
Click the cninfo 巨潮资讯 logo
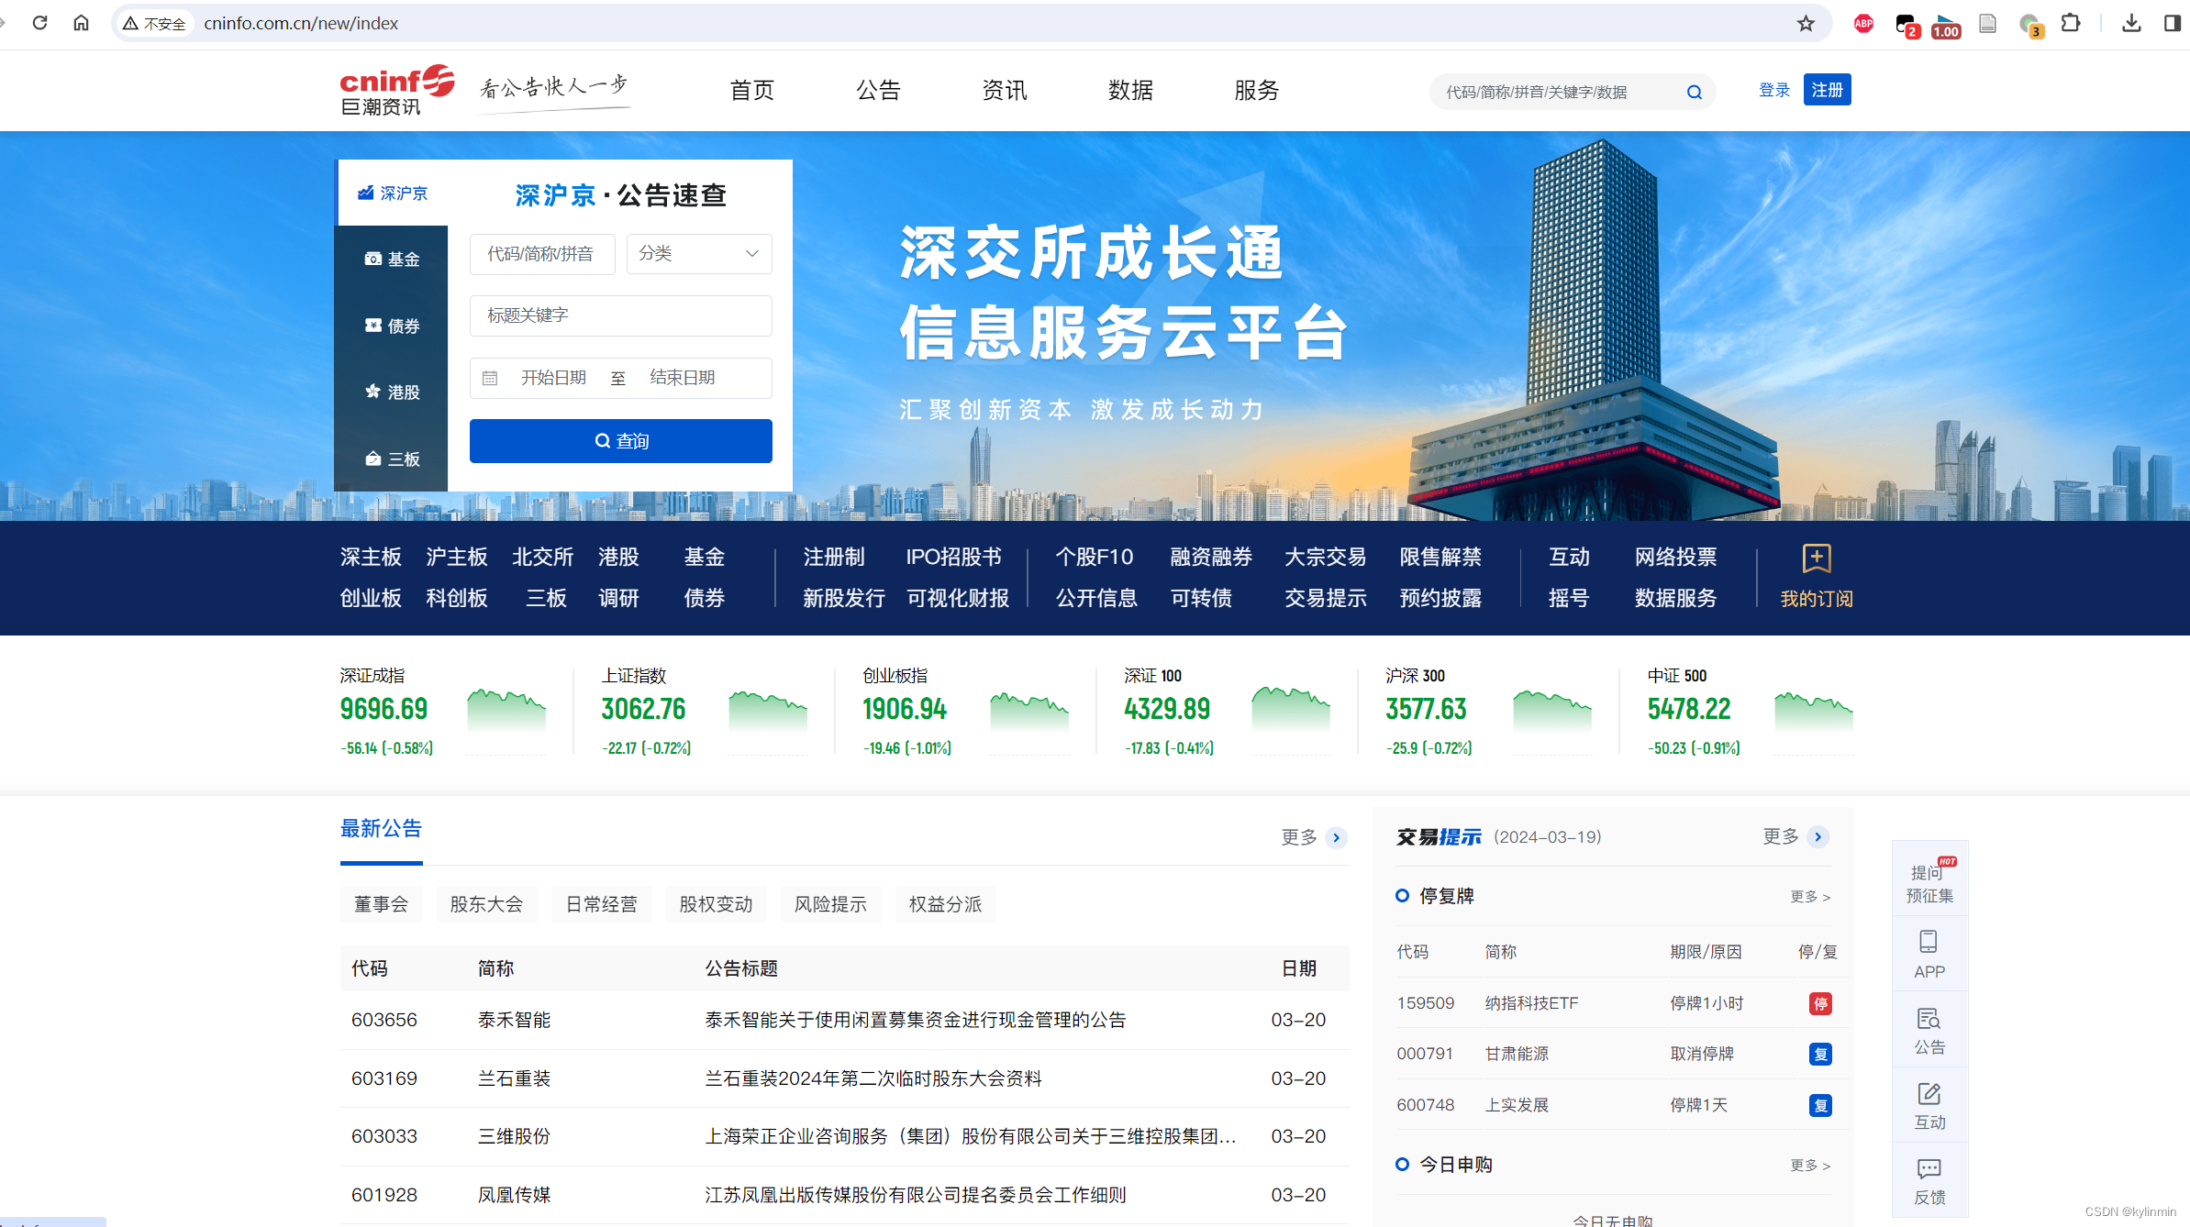[397, 90]
